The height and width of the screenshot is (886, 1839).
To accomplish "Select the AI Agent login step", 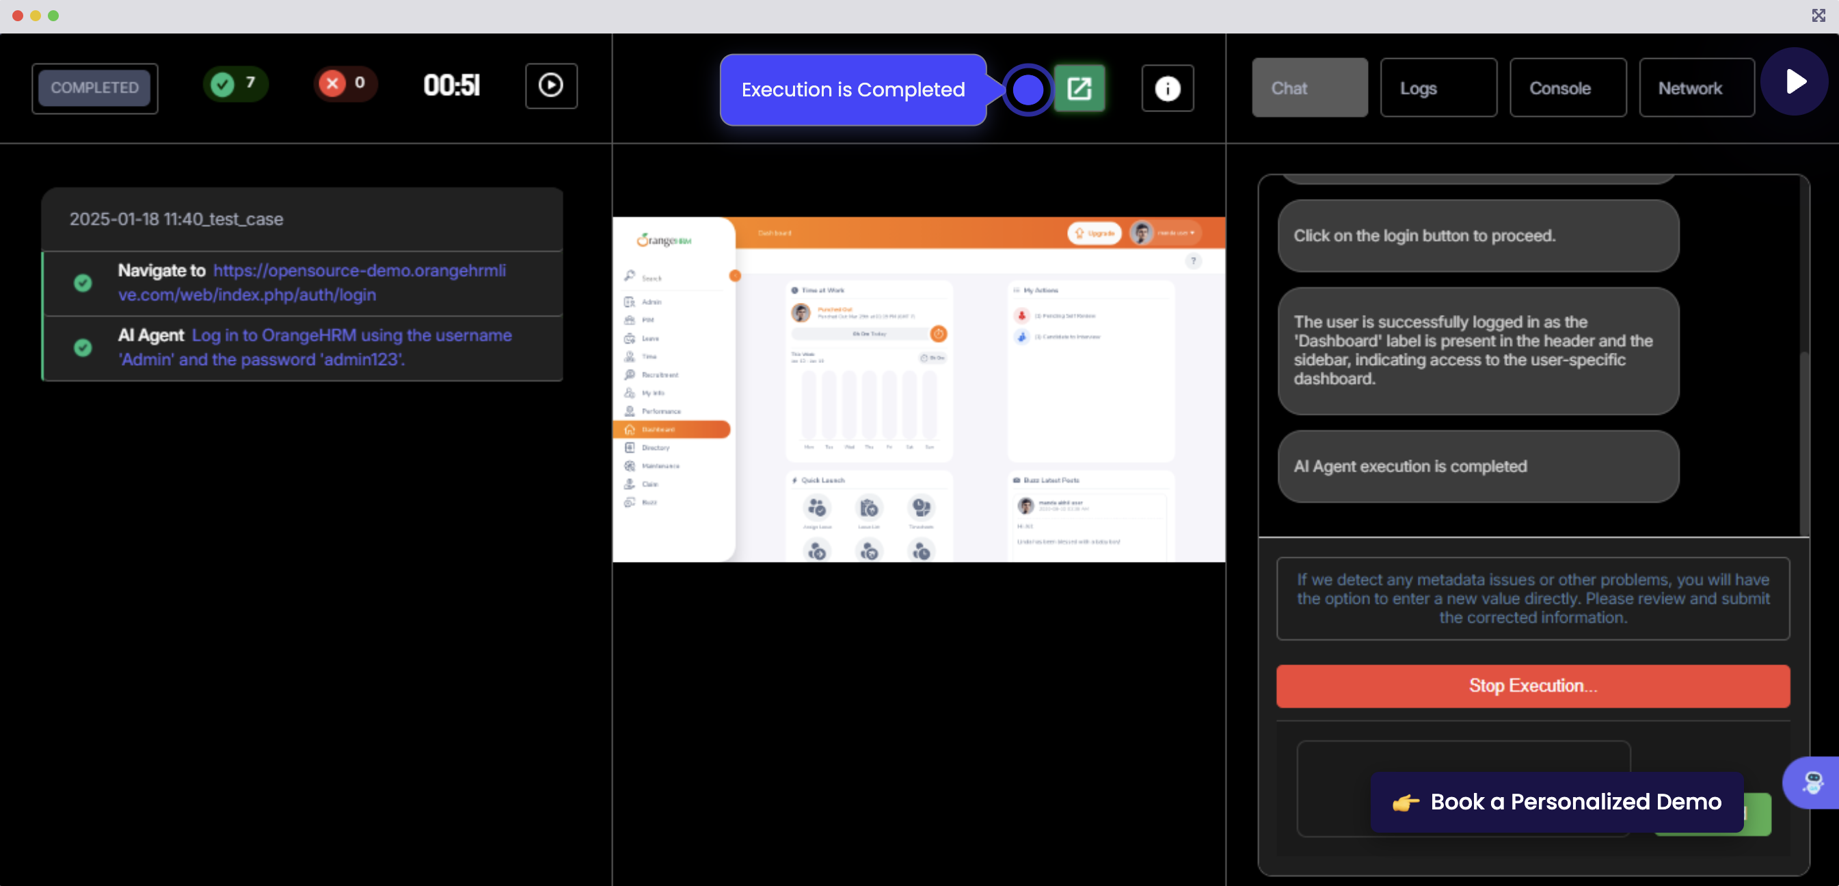I will click(x=314, y=348).
